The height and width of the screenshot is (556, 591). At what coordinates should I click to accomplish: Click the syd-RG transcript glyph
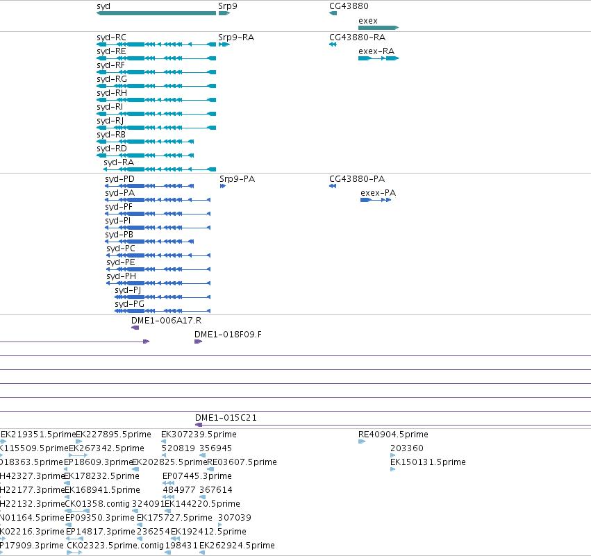pyautogui.click(x=156, y=86)
